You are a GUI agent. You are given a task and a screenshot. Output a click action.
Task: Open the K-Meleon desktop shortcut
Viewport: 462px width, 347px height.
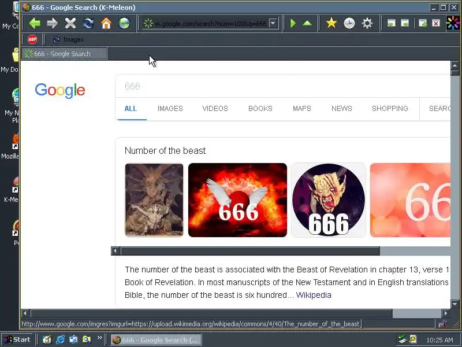pyautogui.click(x=11, y=190)
